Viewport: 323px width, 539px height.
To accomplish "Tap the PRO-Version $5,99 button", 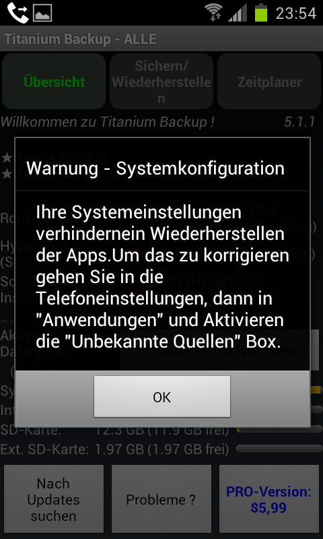I will (268, 499).
